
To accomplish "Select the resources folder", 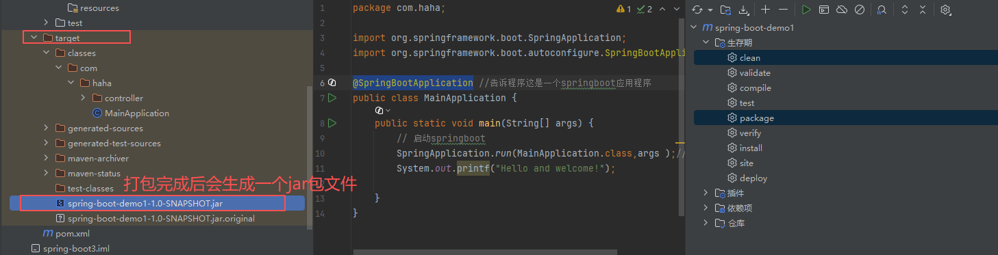I will tap(99, 8).
